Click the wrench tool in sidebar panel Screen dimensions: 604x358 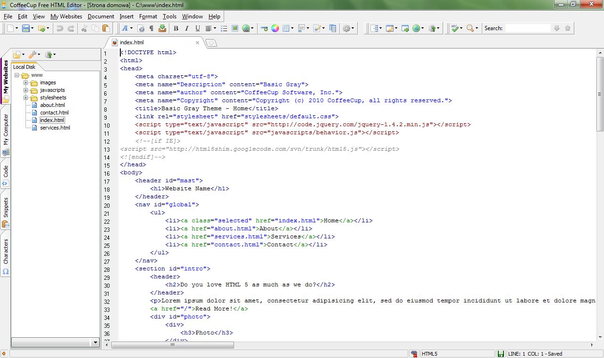pyautogui.click(x=32, y=55)
